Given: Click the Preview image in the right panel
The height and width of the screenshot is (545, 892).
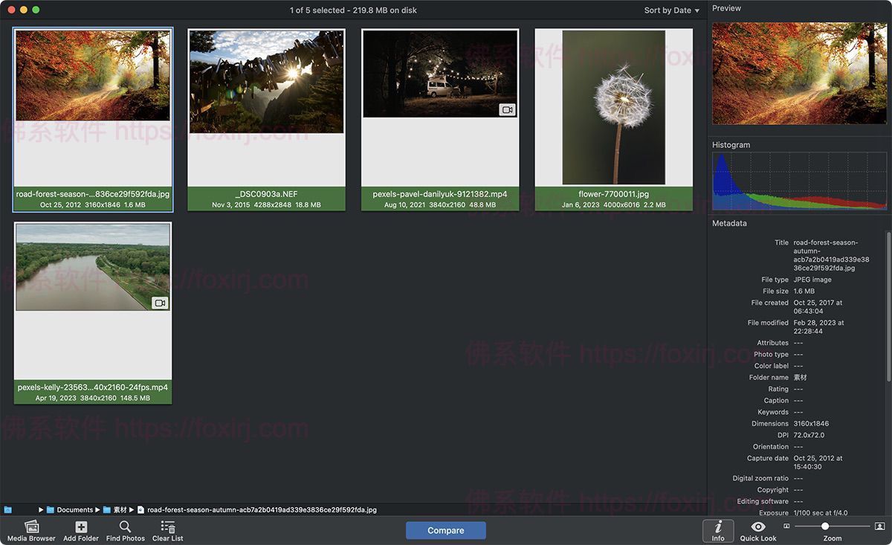Looking at the screenshot, I should (x=799, y=72).
